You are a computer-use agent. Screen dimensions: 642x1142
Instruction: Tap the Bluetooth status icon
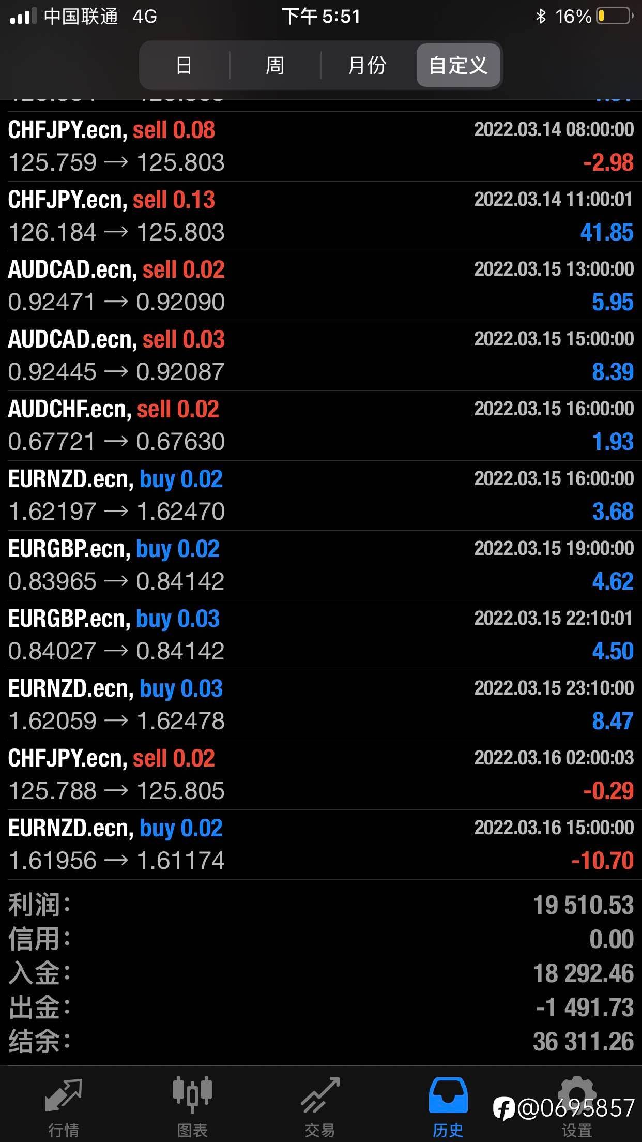pyautogui.click(x=541, y=17)
